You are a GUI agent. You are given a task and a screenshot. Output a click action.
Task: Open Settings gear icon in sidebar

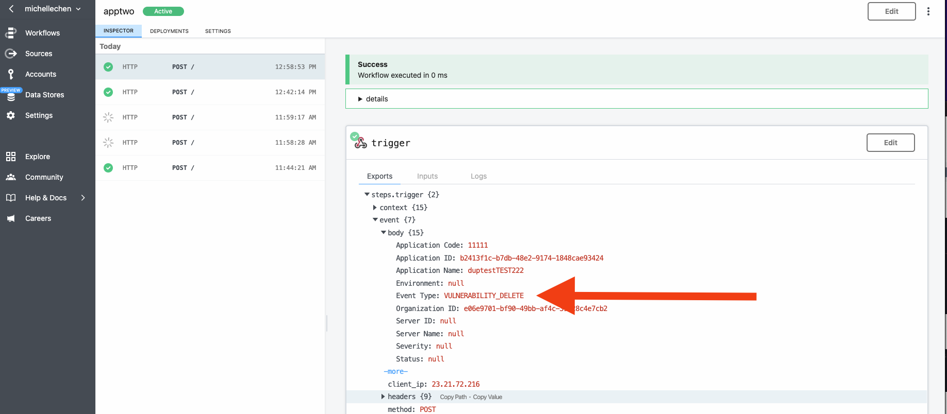(11, 115)
